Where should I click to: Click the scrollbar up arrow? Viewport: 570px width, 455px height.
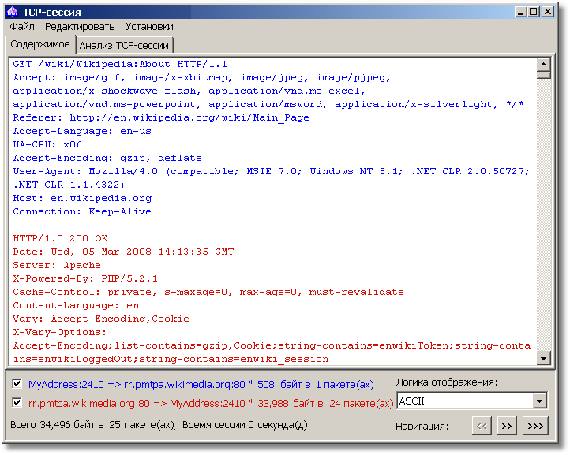543,65
